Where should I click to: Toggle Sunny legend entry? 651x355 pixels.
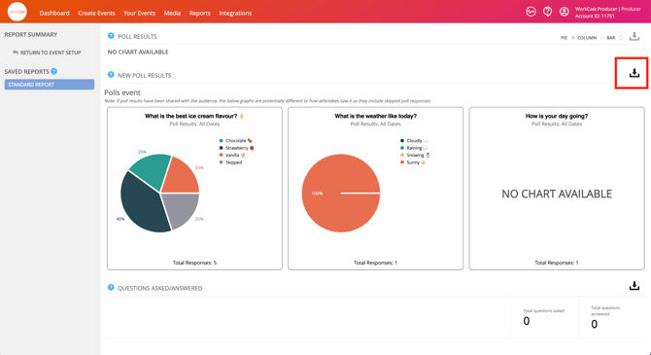[x=413, y=162]
